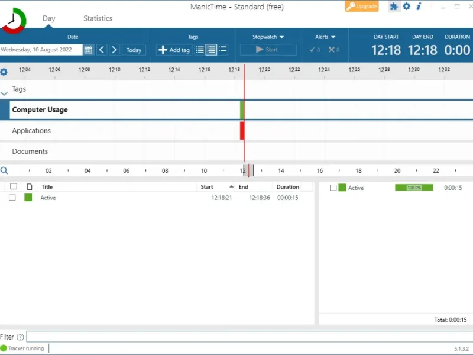
Task: Click the DURATION 0:00 value
Action: [x=457, y=50]
